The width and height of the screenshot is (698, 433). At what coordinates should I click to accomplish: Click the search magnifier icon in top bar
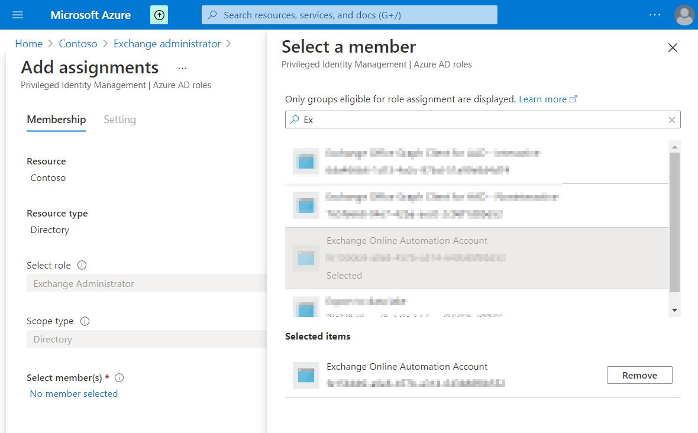click(213, 15)
